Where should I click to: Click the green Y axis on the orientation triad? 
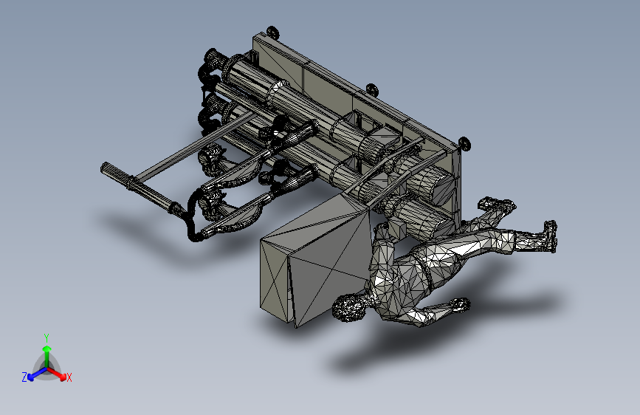coord(47,355)
